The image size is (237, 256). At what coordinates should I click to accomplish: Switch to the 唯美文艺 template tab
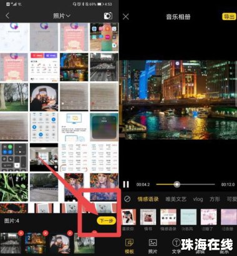click(176, 199)
